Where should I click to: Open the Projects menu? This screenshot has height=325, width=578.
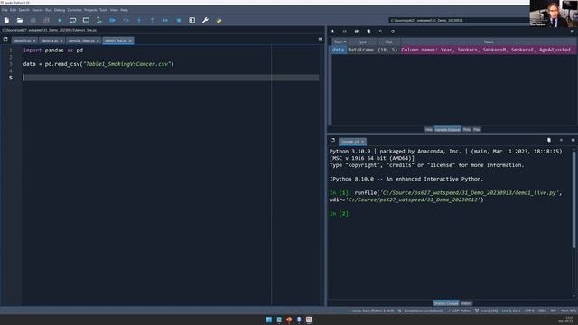(x=90, y=10)
